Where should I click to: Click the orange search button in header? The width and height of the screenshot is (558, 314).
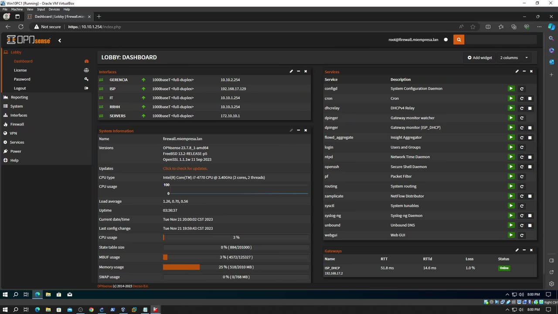point(459,40)
